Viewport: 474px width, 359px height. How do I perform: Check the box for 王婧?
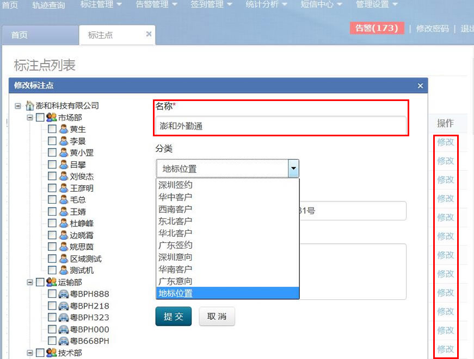tap(52, 211)
